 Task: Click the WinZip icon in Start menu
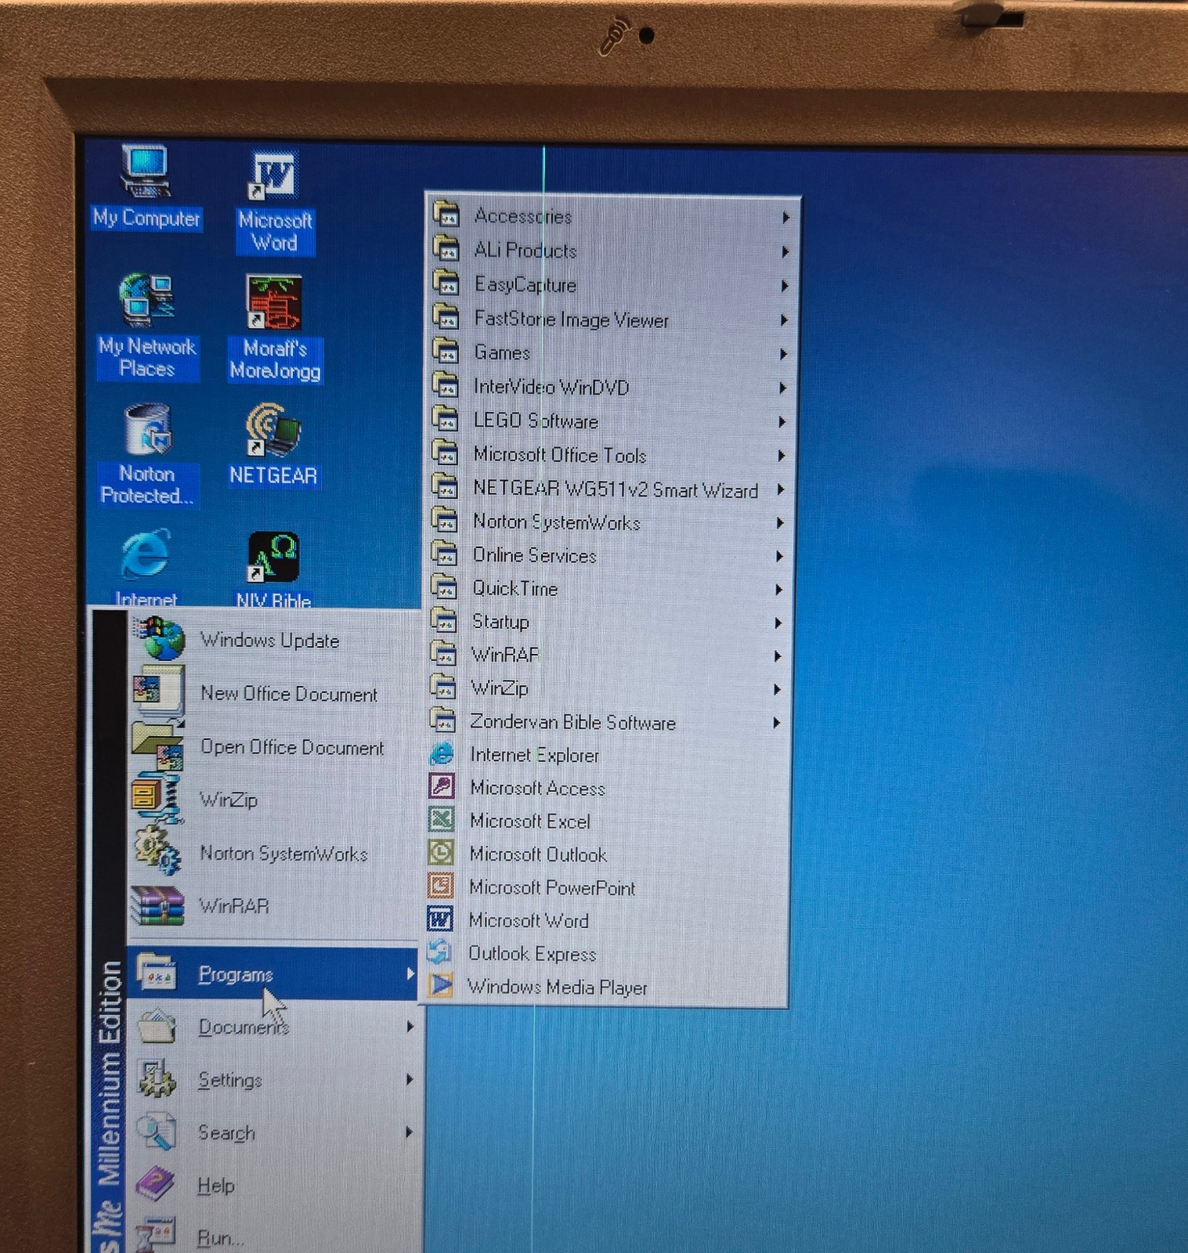(157, 798)
